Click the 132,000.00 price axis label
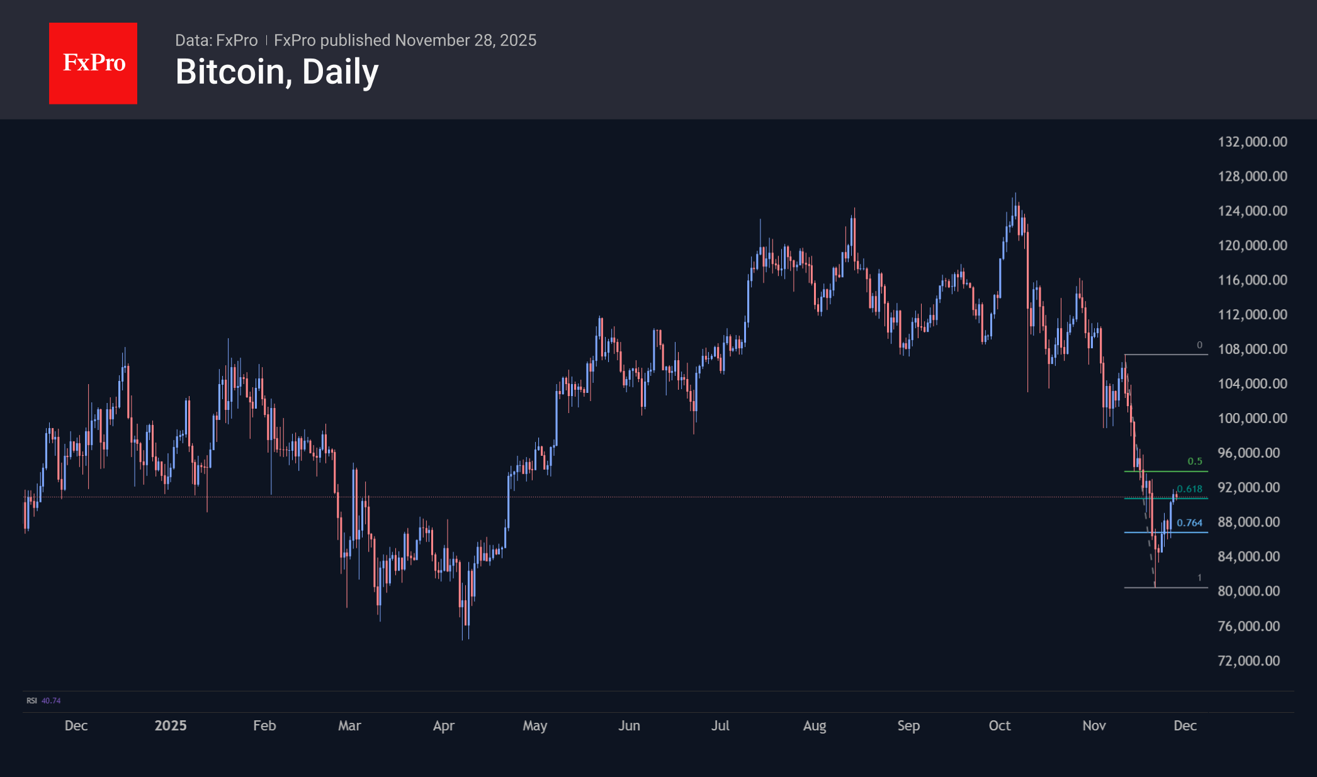1317x777 pixels. click(1252, 142)
